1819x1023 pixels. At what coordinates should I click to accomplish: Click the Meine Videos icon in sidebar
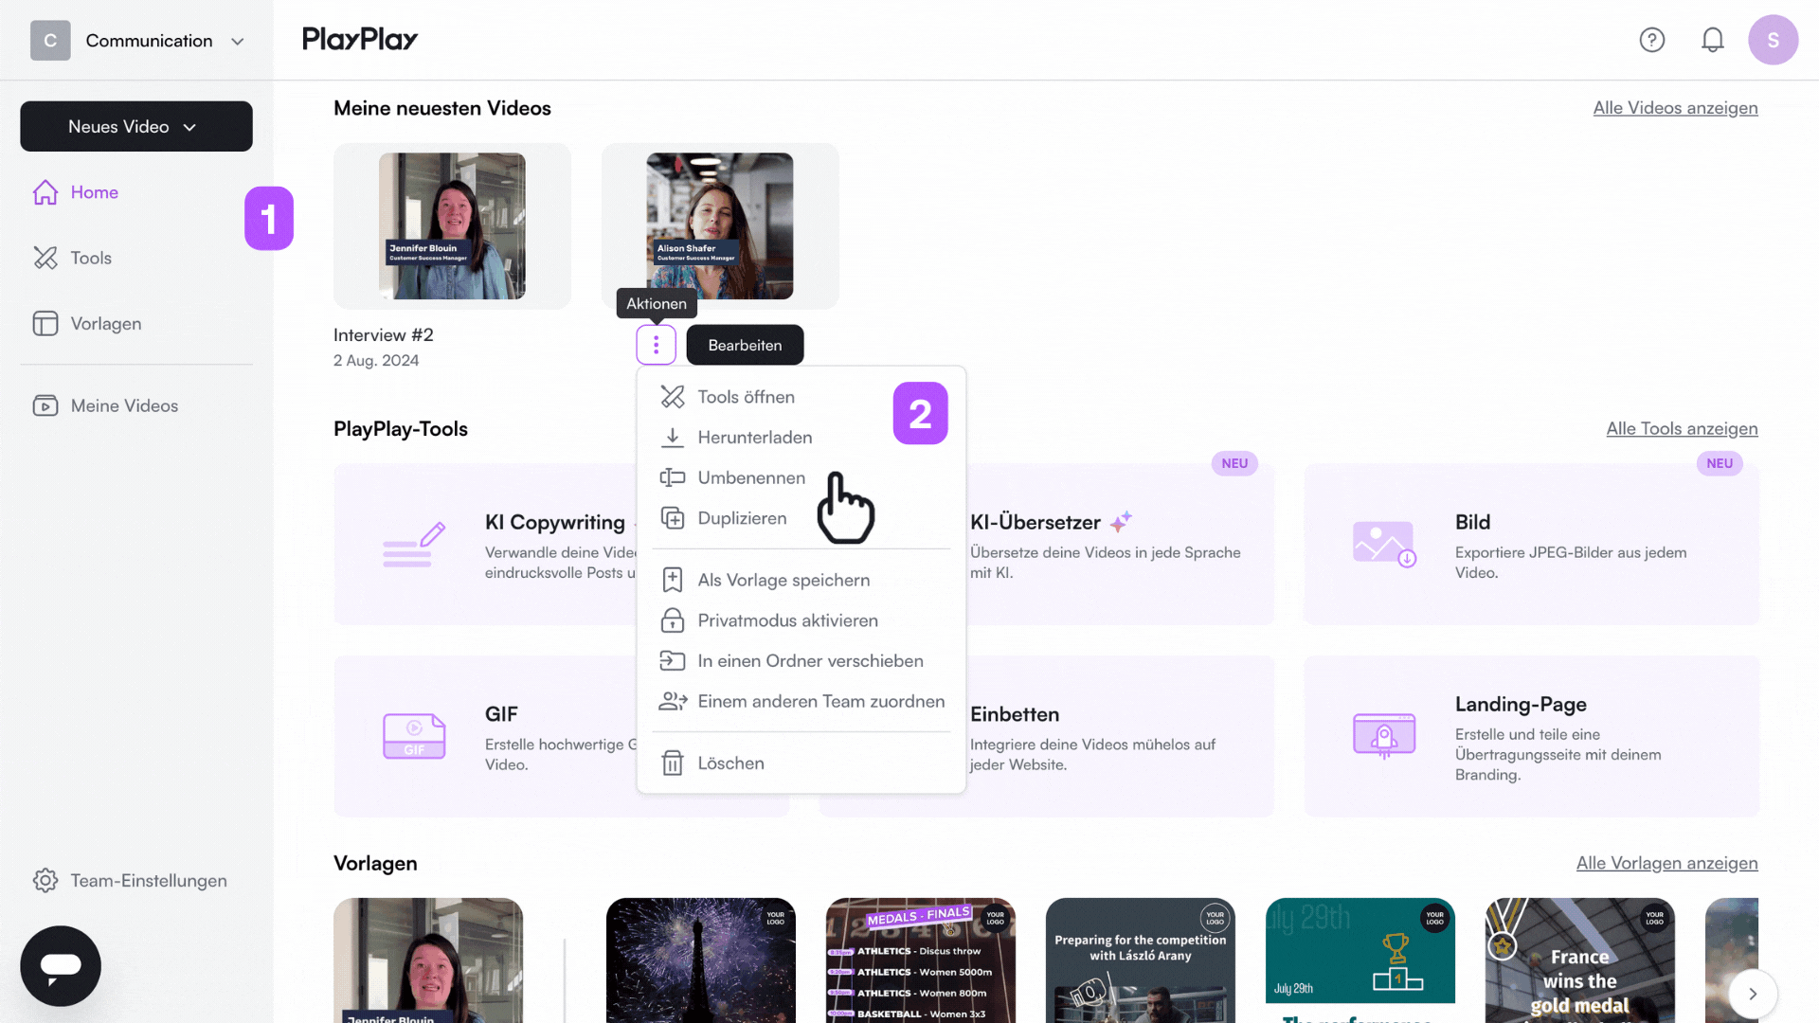[x=45, y=405]
